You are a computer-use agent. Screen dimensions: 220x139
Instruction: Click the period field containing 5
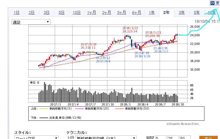click(160, 137)
